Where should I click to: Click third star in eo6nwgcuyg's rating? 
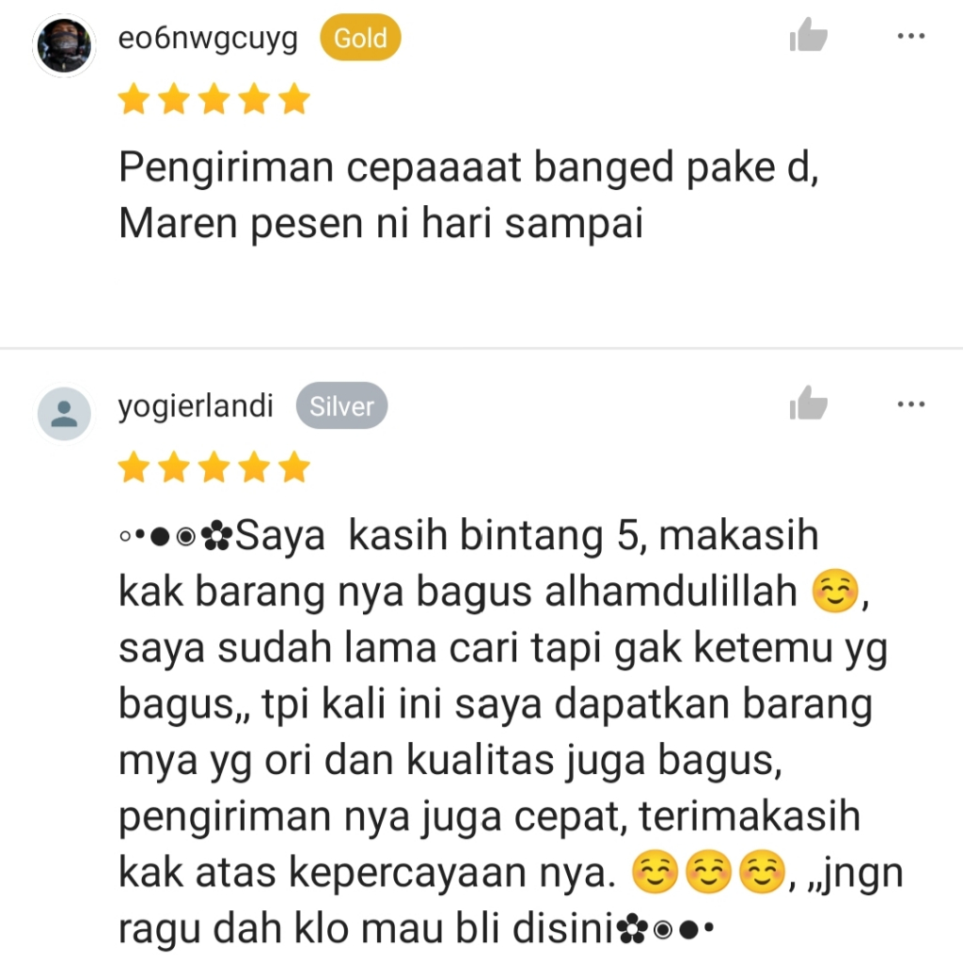(213, 99)
